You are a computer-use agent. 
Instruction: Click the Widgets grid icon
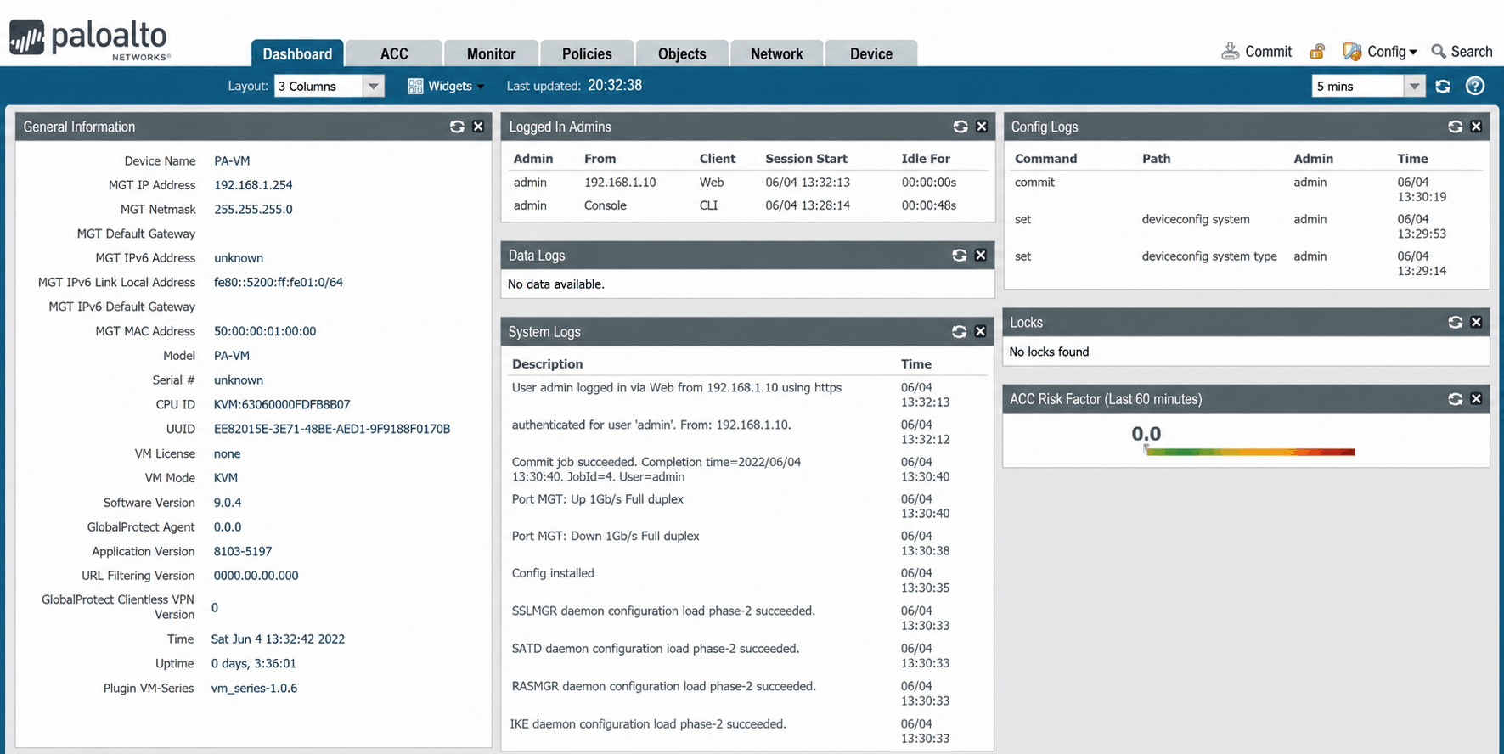pos(415,87)
